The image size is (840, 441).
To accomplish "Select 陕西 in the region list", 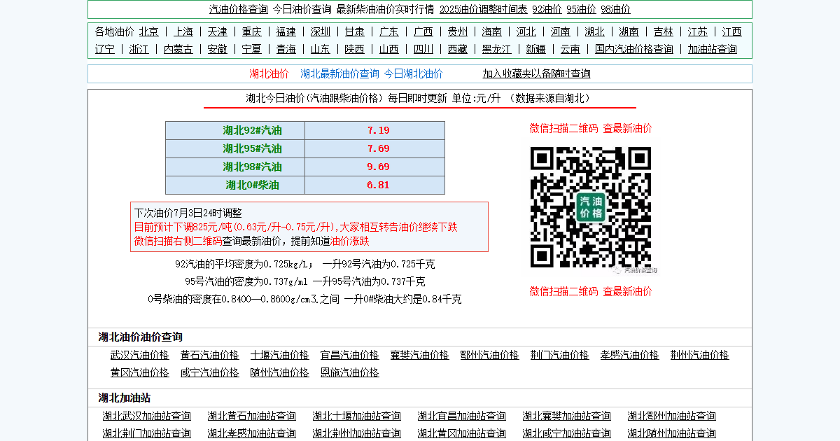I will 355,49.
